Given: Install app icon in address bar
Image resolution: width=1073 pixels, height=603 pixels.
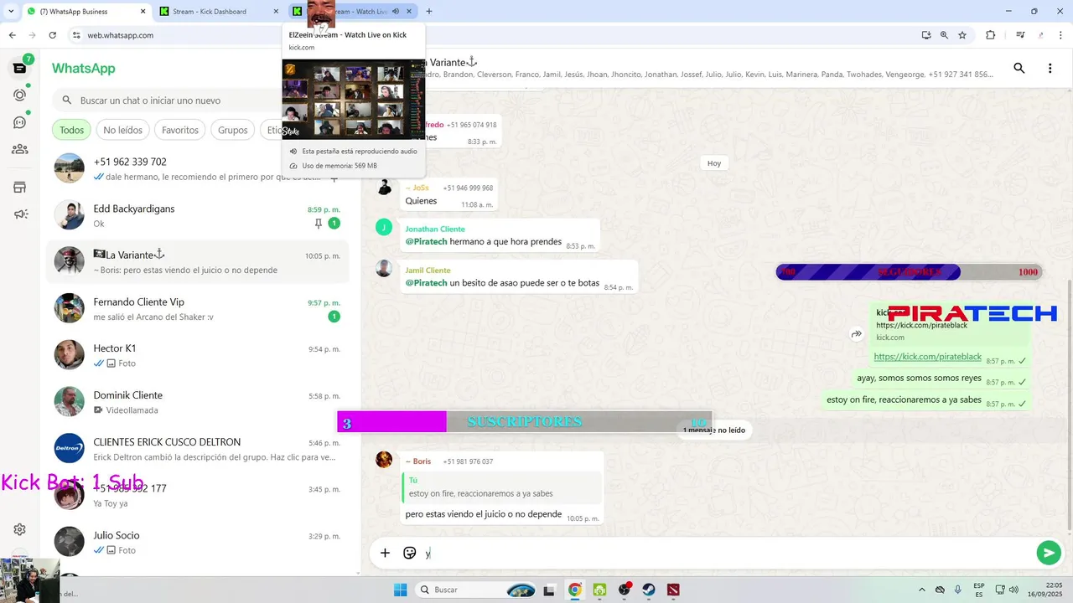Looking at the screenshot, I should click(926, 35).
